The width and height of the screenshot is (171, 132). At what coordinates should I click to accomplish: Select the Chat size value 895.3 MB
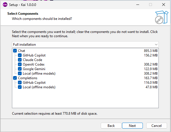click(151, 51)
